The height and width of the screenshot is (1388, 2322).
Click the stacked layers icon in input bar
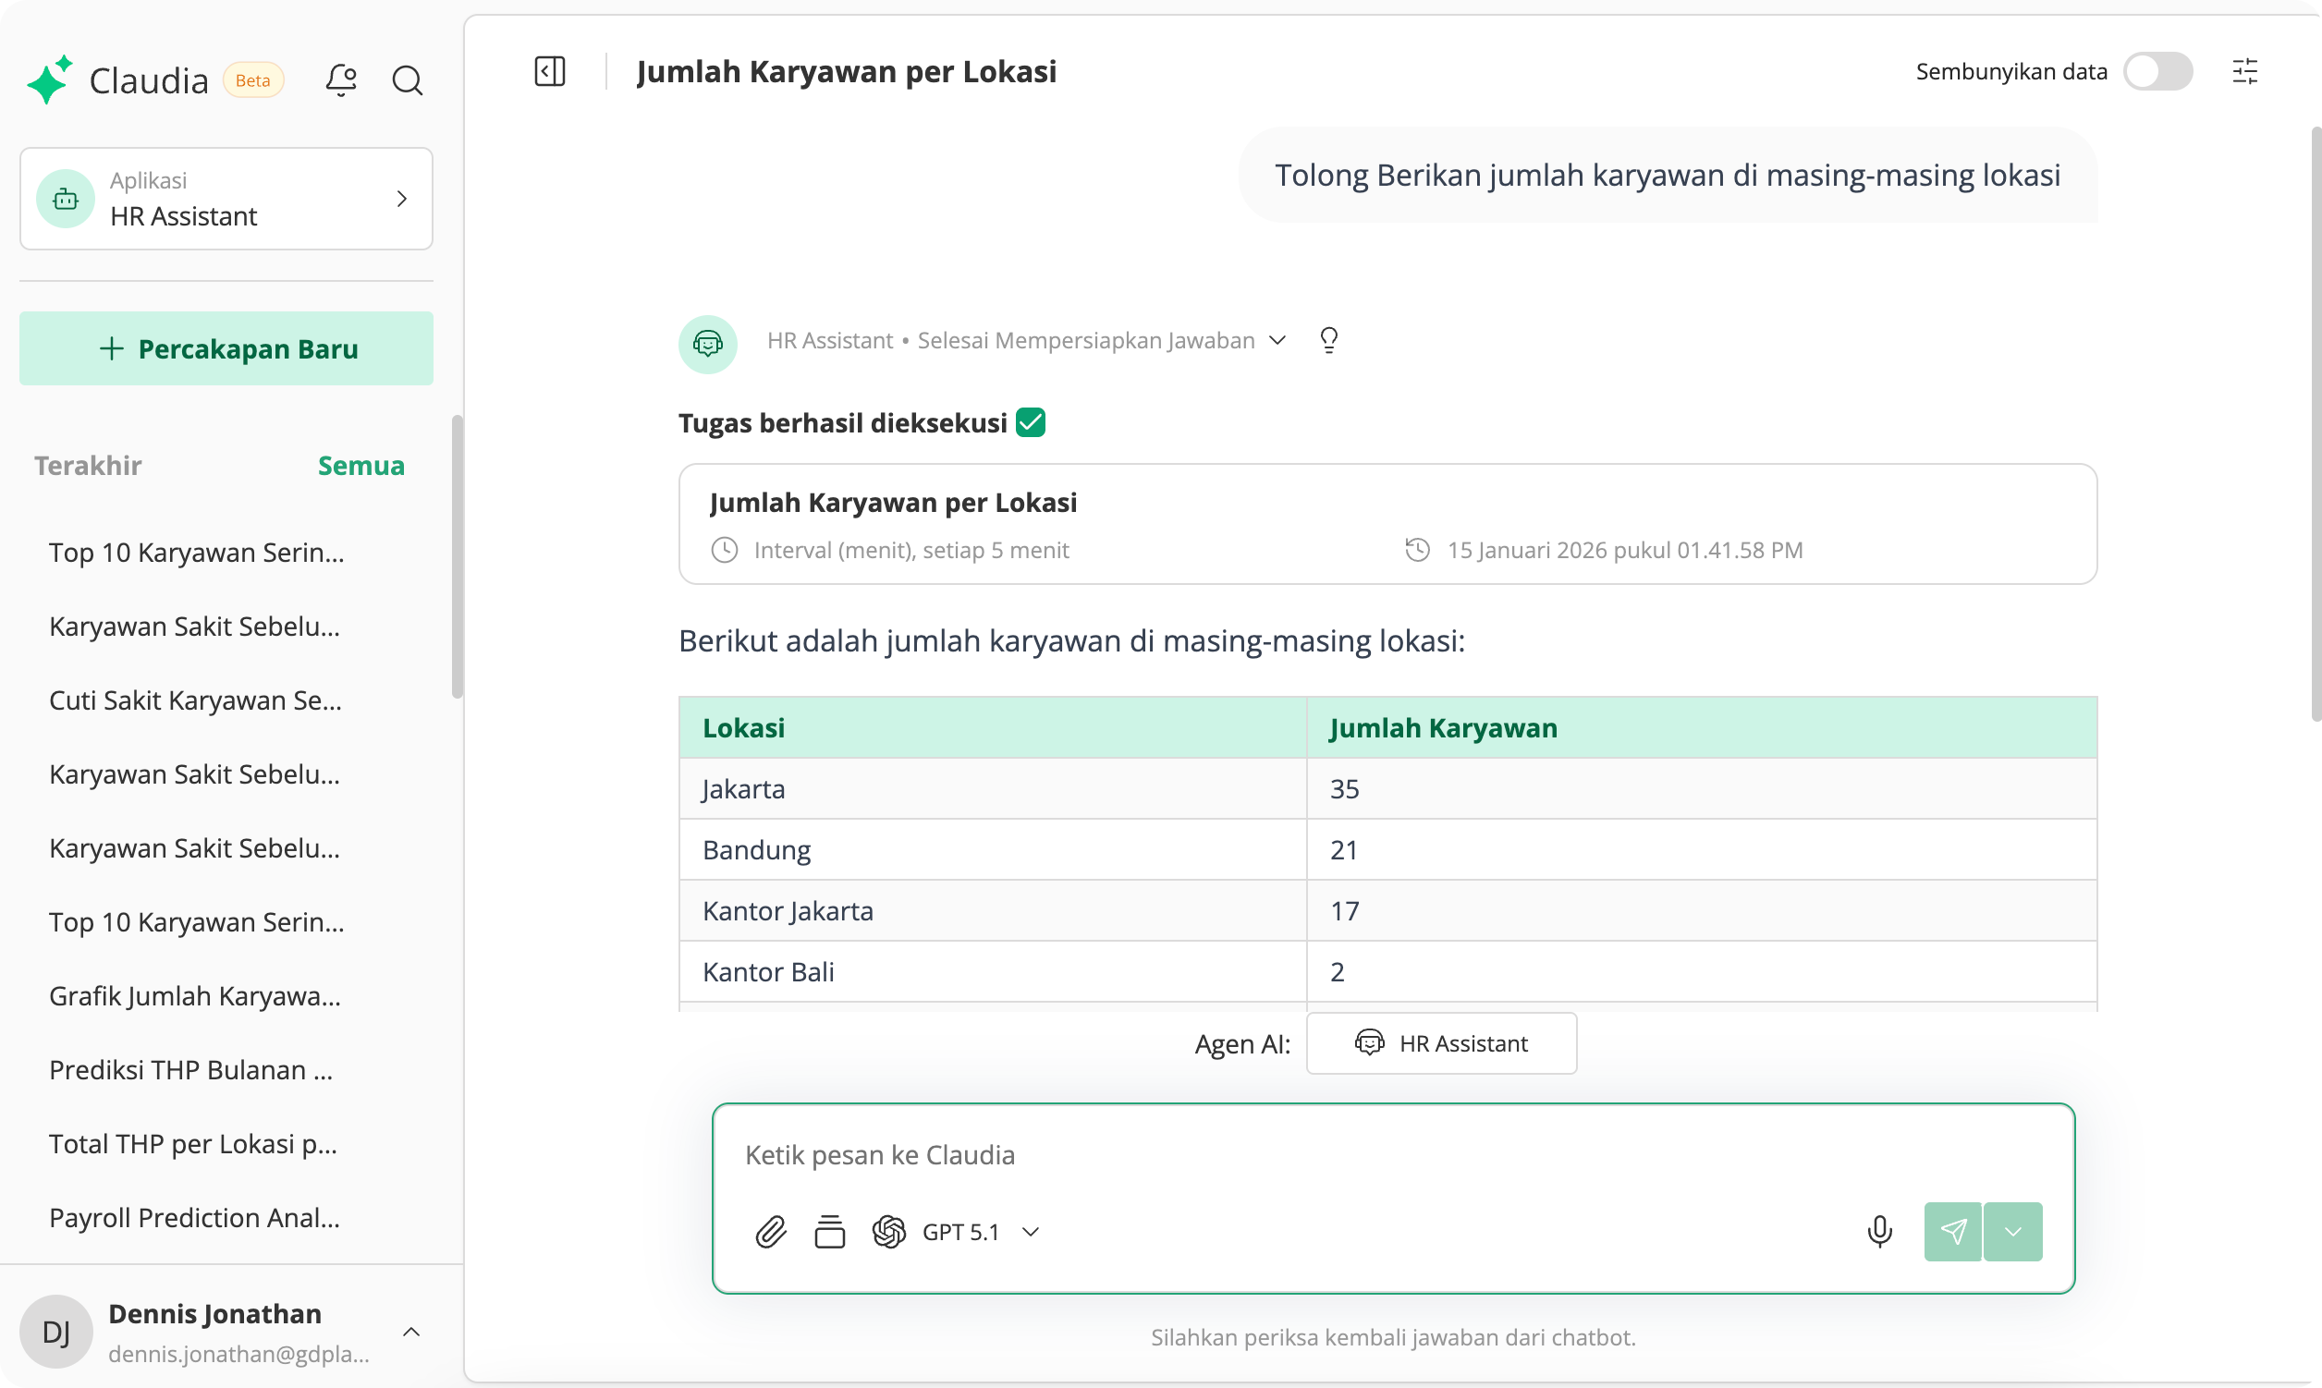[829, 1232]
